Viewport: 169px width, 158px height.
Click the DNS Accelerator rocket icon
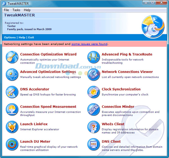pos(12,92)
